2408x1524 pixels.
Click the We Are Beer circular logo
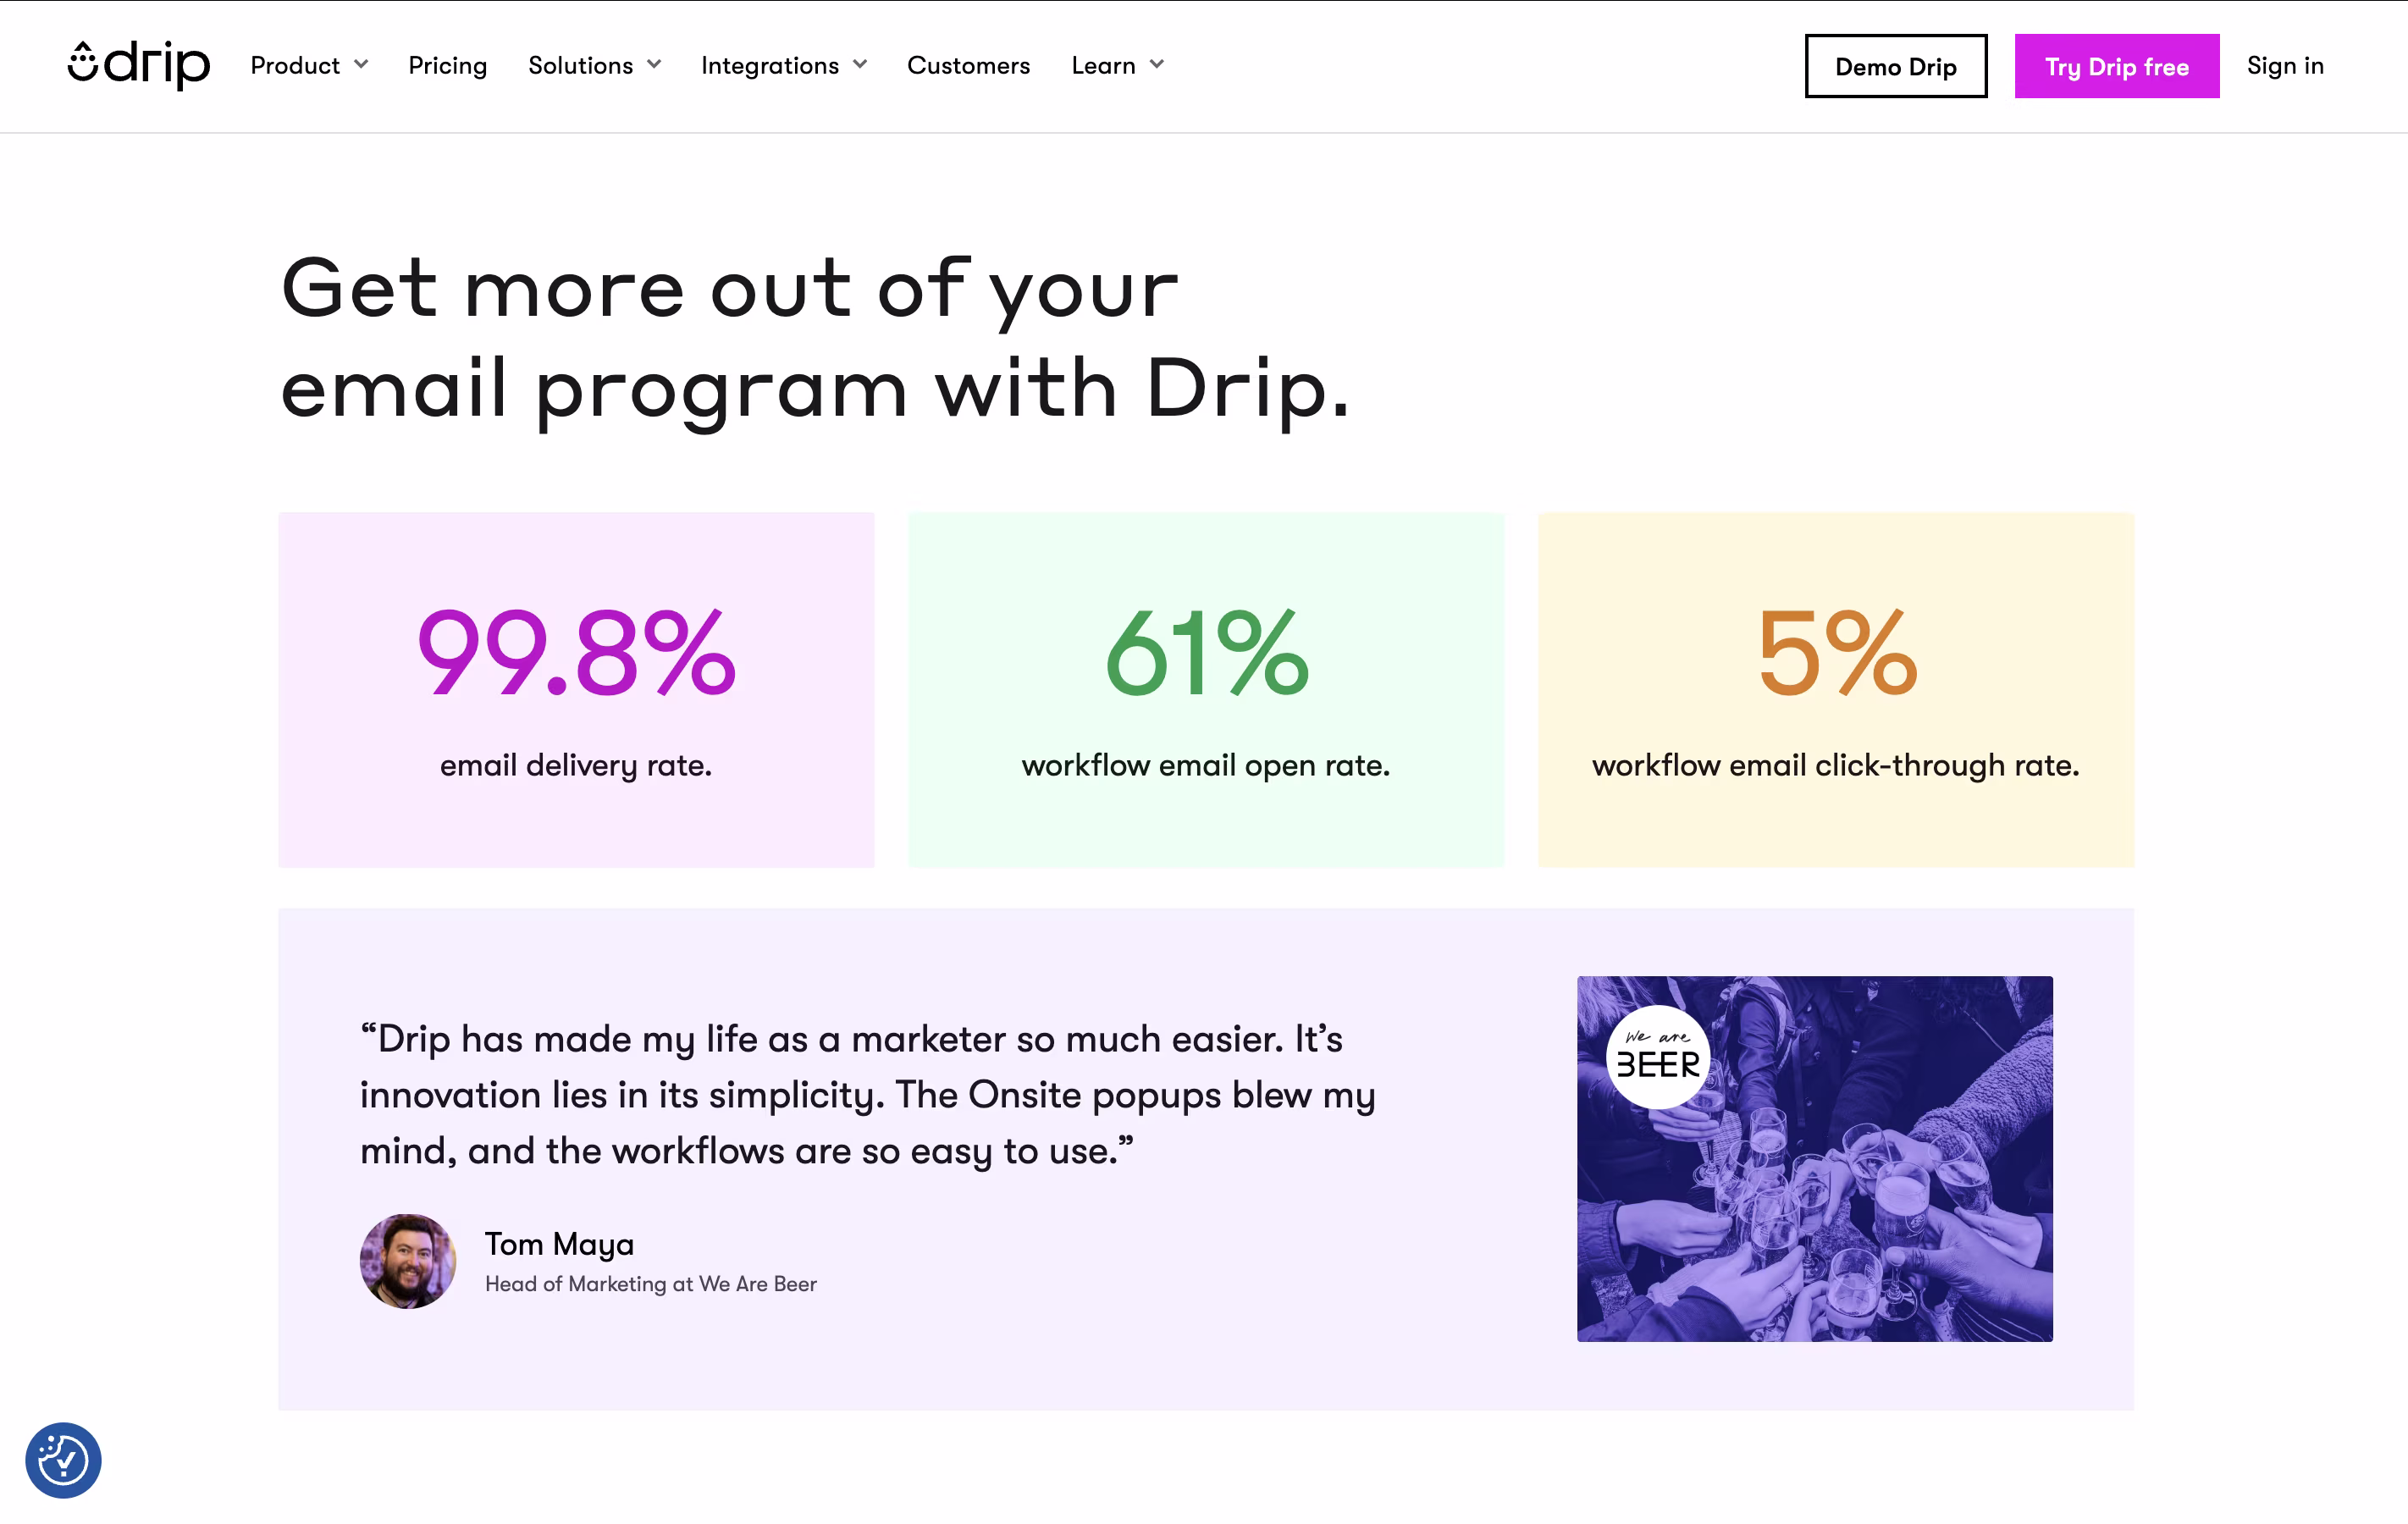1657,1057
